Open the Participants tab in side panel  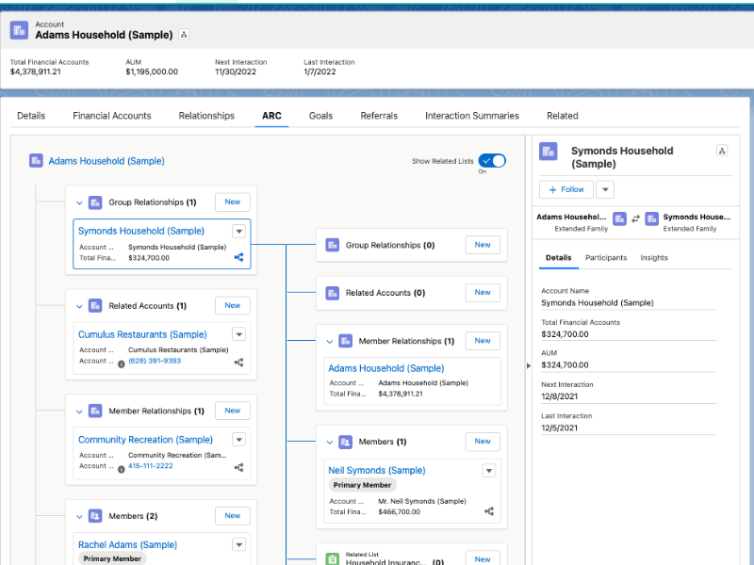point(606,258)
